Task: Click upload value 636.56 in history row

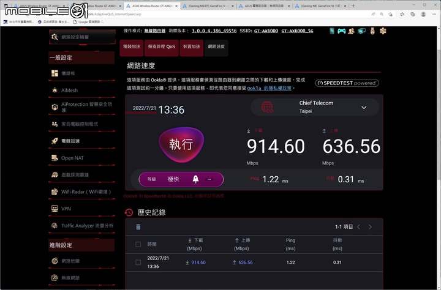Action: [x=246, y=262]
